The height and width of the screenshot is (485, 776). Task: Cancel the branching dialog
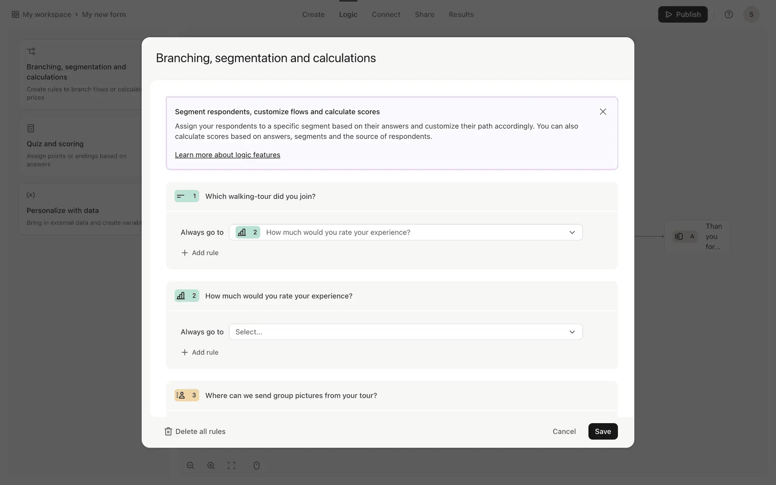coord(564,431)
